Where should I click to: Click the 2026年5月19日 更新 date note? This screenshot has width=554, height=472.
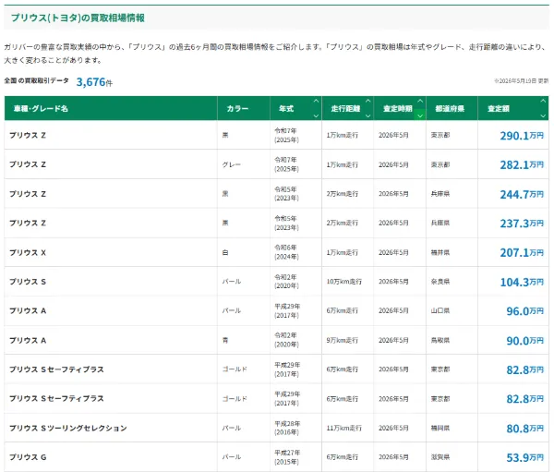tap(521, 81)
